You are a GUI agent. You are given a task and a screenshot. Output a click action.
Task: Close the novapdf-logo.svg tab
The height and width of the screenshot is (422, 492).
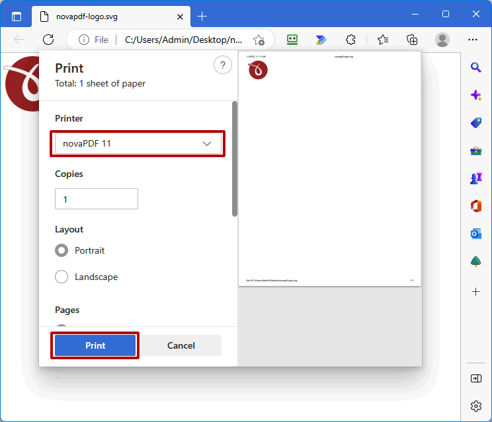[x=180, y=17]
